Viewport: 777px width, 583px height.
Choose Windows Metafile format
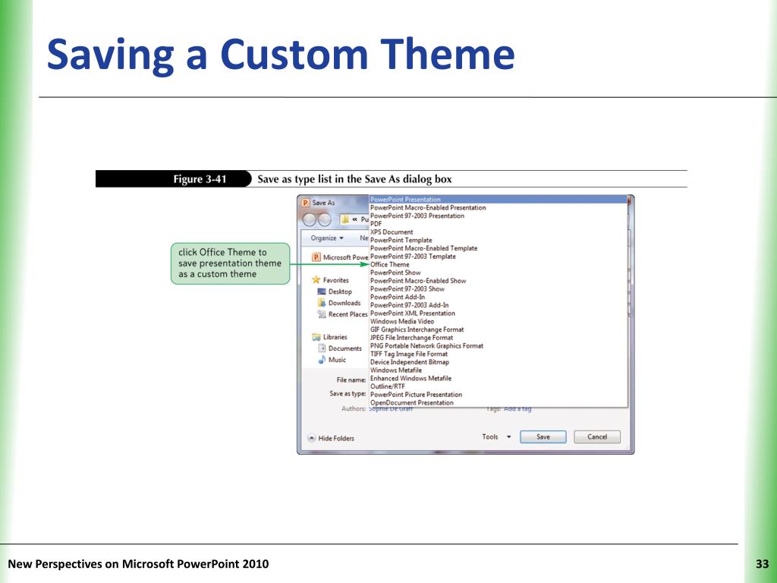pos(498,370)
